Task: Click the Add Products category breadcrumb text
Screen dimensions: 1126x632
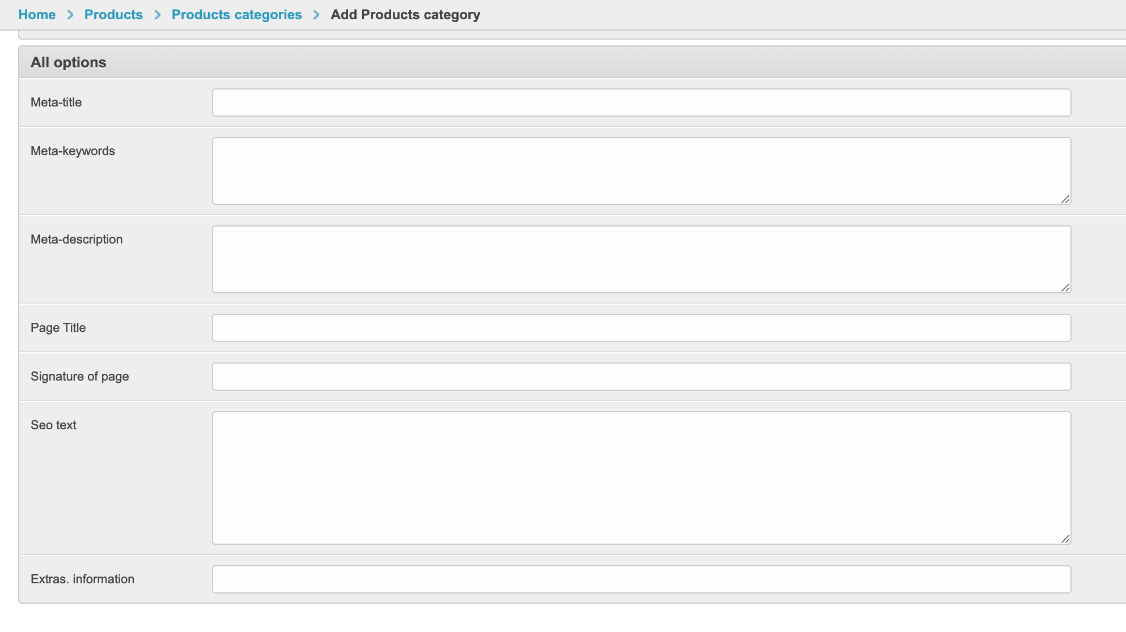Action: [x=405, y=15]
